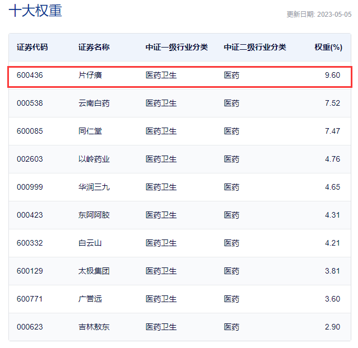The width and height of the screenshot is (358, 348).
Task: Click 医药卫生 in the 太极集团 row
Action: pos(161,271)
